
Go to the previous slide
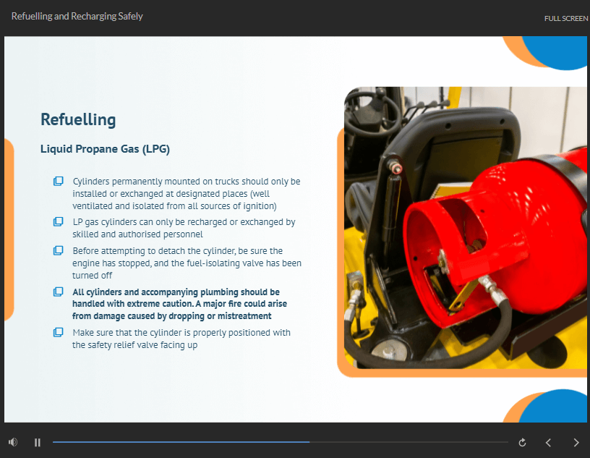coord(549,442)
